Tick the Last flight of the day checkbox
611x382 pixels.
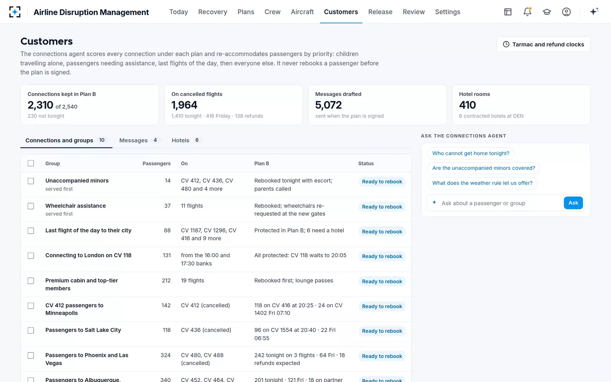click(x=31, y=231)
